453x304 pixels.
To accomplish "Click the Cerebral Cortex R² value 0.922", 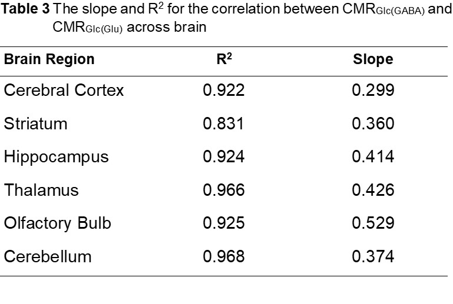I will 224,90.
